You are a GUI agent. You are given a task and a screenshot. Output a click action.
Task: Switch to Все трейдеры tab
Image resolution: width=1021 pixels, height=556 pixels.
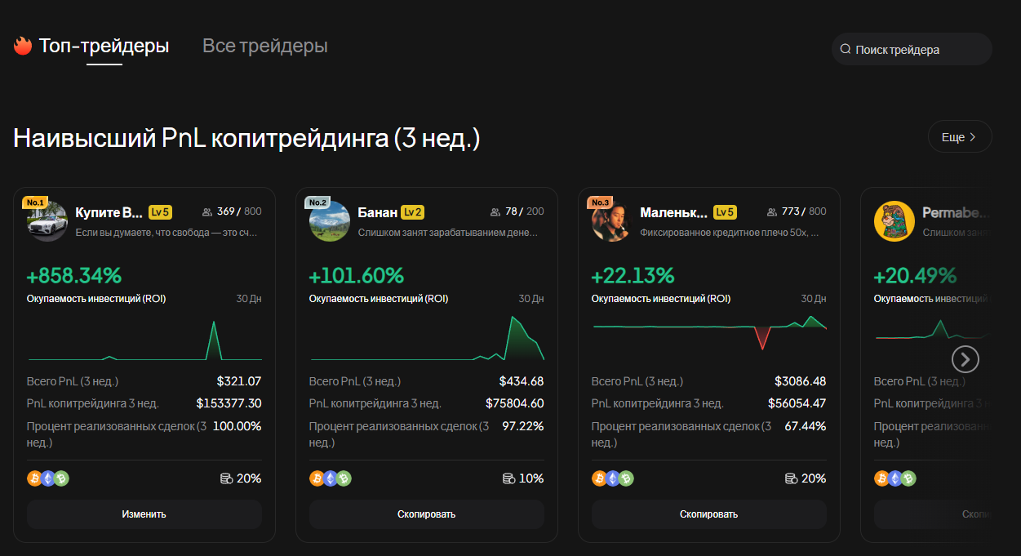coord(264,46)
